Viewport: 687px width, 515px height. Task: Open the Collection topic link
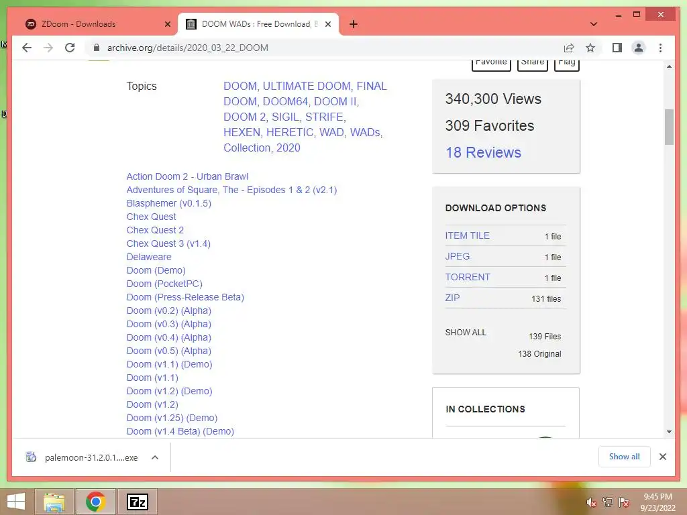247,148
